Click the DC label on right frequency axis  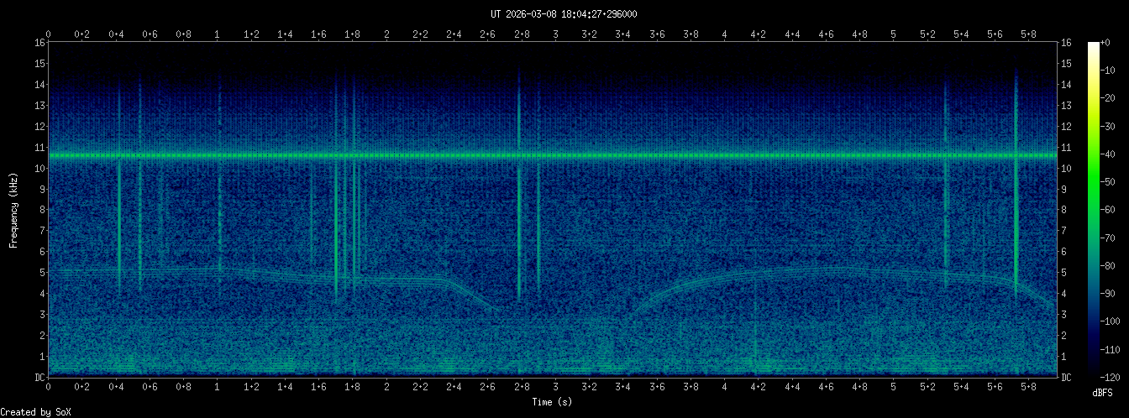pyautogui.click(x=1067, y=378)
